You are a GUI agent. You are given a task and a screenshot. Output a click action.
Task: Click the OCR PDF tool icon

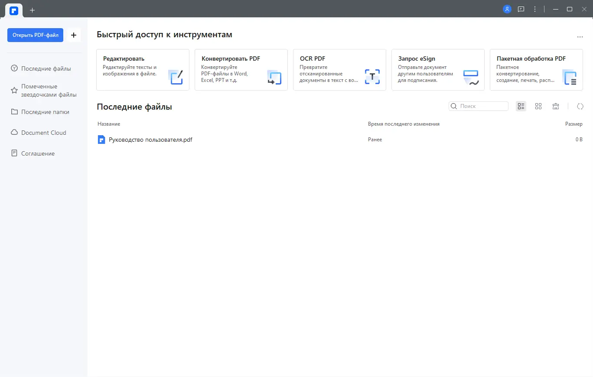(x=372, y=77)
